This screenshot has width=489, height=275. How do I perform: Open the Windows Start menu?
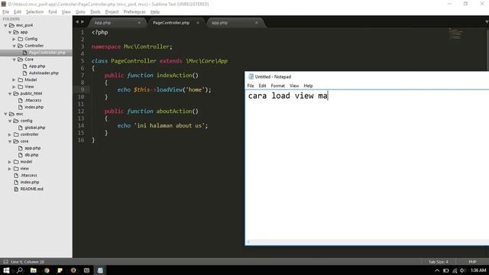(6, 270)
